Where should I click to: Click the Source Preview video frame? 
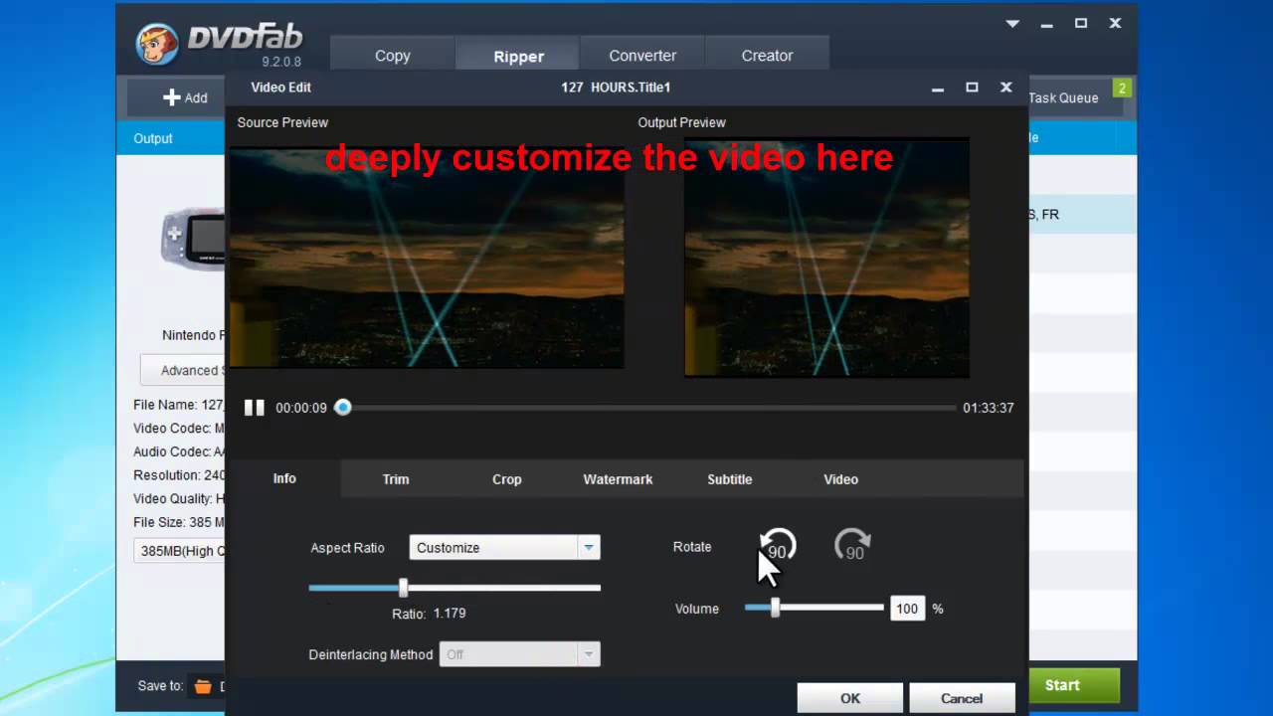pyautogui.click(x=427, y=259)
